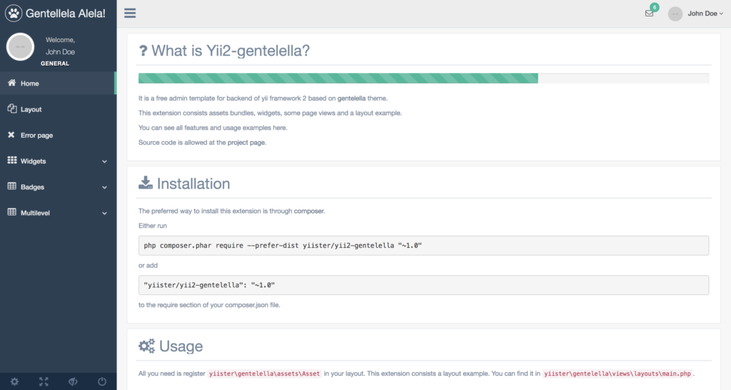Toggle fullscreen from the sidebar footer

(44, 381)
